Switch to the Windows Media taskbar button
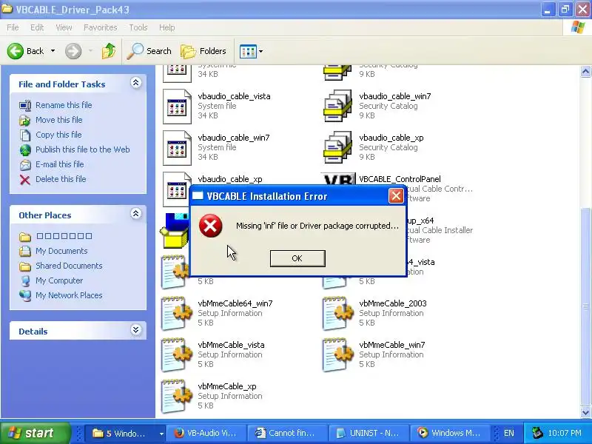 [449, 433]
